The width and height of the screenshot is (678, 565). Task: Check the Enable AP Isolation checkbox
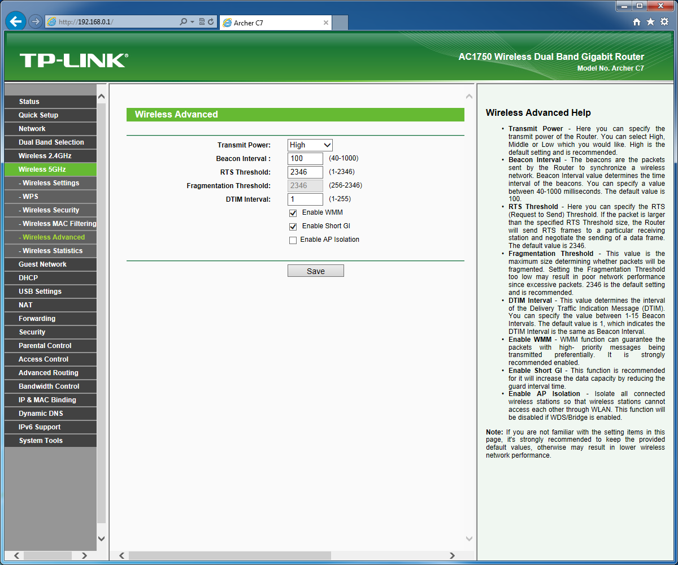pos(293,240)
